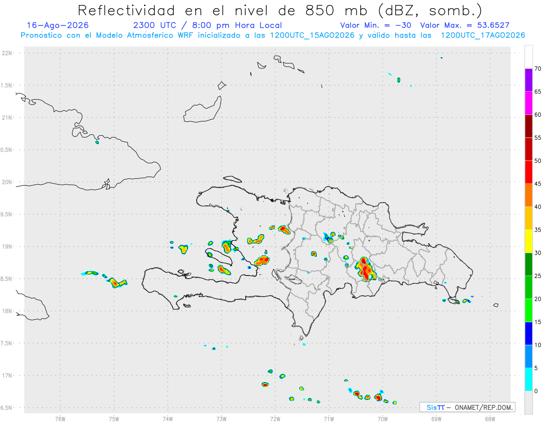Click the colorbar value '45'
This screenshot has height=425, width=550.
pyautogui.click(x=538, y=184)
